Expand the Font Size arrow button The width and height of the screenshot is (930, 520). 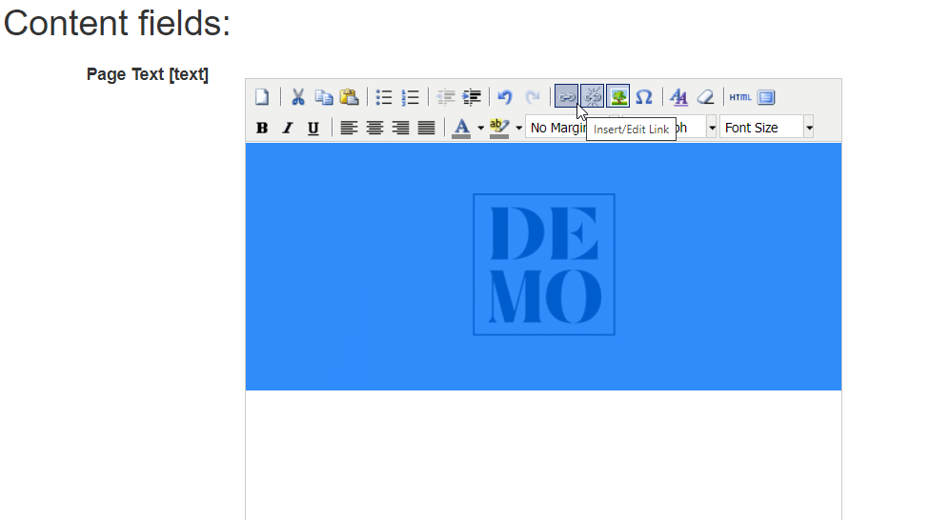click(x=808, y=127)
